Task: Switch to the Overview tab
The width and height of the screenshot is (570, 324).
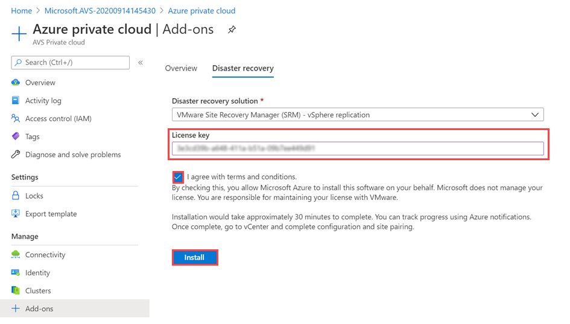Action: click(x=181, y=68)
